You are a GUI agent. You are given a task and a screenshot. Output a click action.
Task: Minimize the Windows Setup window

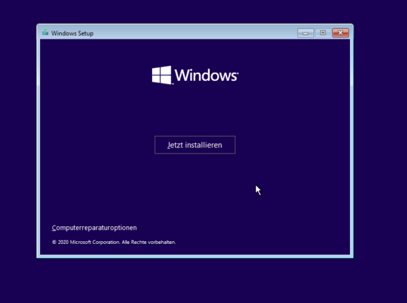click(x=306, y=32)
